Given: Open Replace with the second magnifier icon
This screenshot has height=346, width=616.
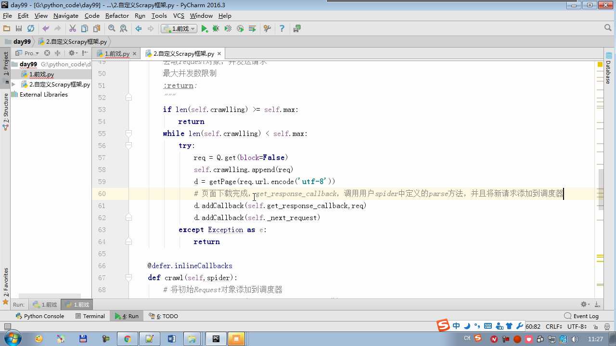Looking at the screenshot, I should [124, 29].
